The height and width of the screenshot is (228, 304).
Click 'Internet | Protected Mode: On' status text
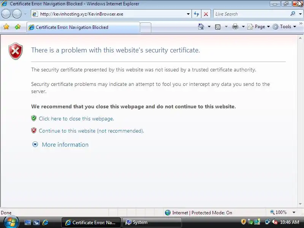pos(202,213)
